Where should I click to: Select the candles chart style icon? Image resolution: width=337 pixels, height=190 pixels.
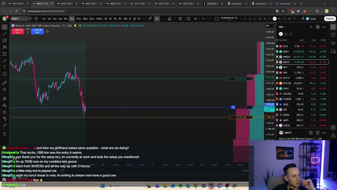(x=157, y=19)
